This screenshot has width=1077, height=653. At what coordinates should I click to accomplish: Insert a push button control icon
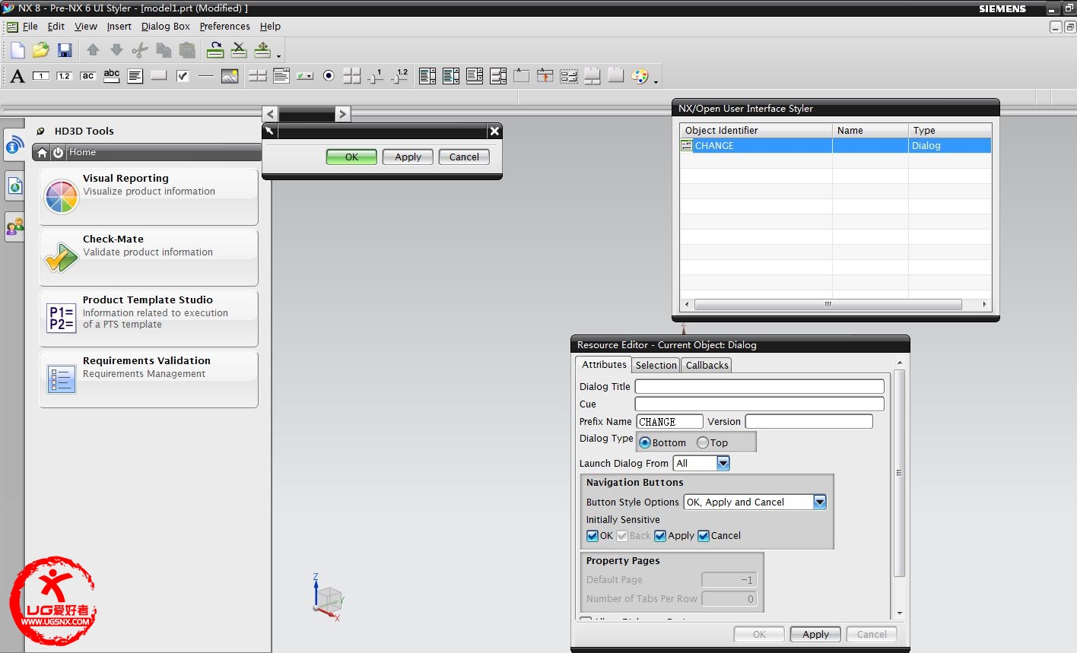[x=159, y=76]
